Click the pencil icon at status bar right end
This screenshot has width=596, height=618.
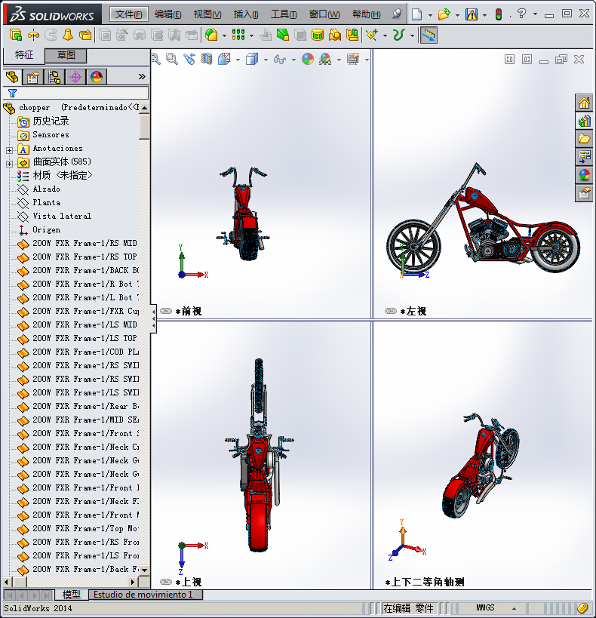pyautogui.click(x=582, y=608)
